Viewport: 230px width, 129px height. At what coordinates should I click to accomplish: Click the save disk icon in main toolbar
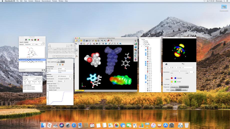pyautogui.click(x=84, y=41)
